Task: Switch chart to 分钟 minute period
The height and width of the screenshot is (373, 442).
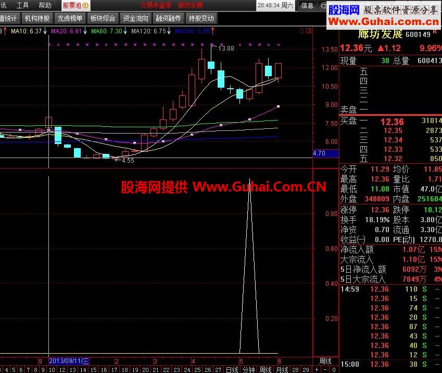Action: (249, 369)
